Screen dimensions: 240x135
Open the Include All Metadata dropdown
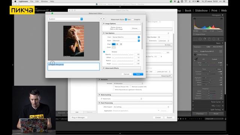(x=128, y=84)
